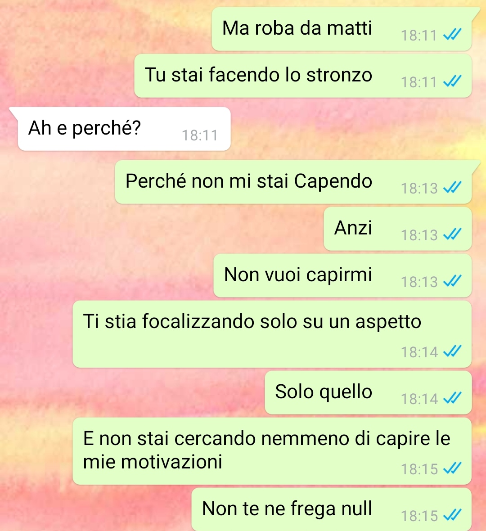Viewport: 486px width, 531px height.
Task: Tap the 'Ma roba da matti' message bubble
Action: point(342,29)
